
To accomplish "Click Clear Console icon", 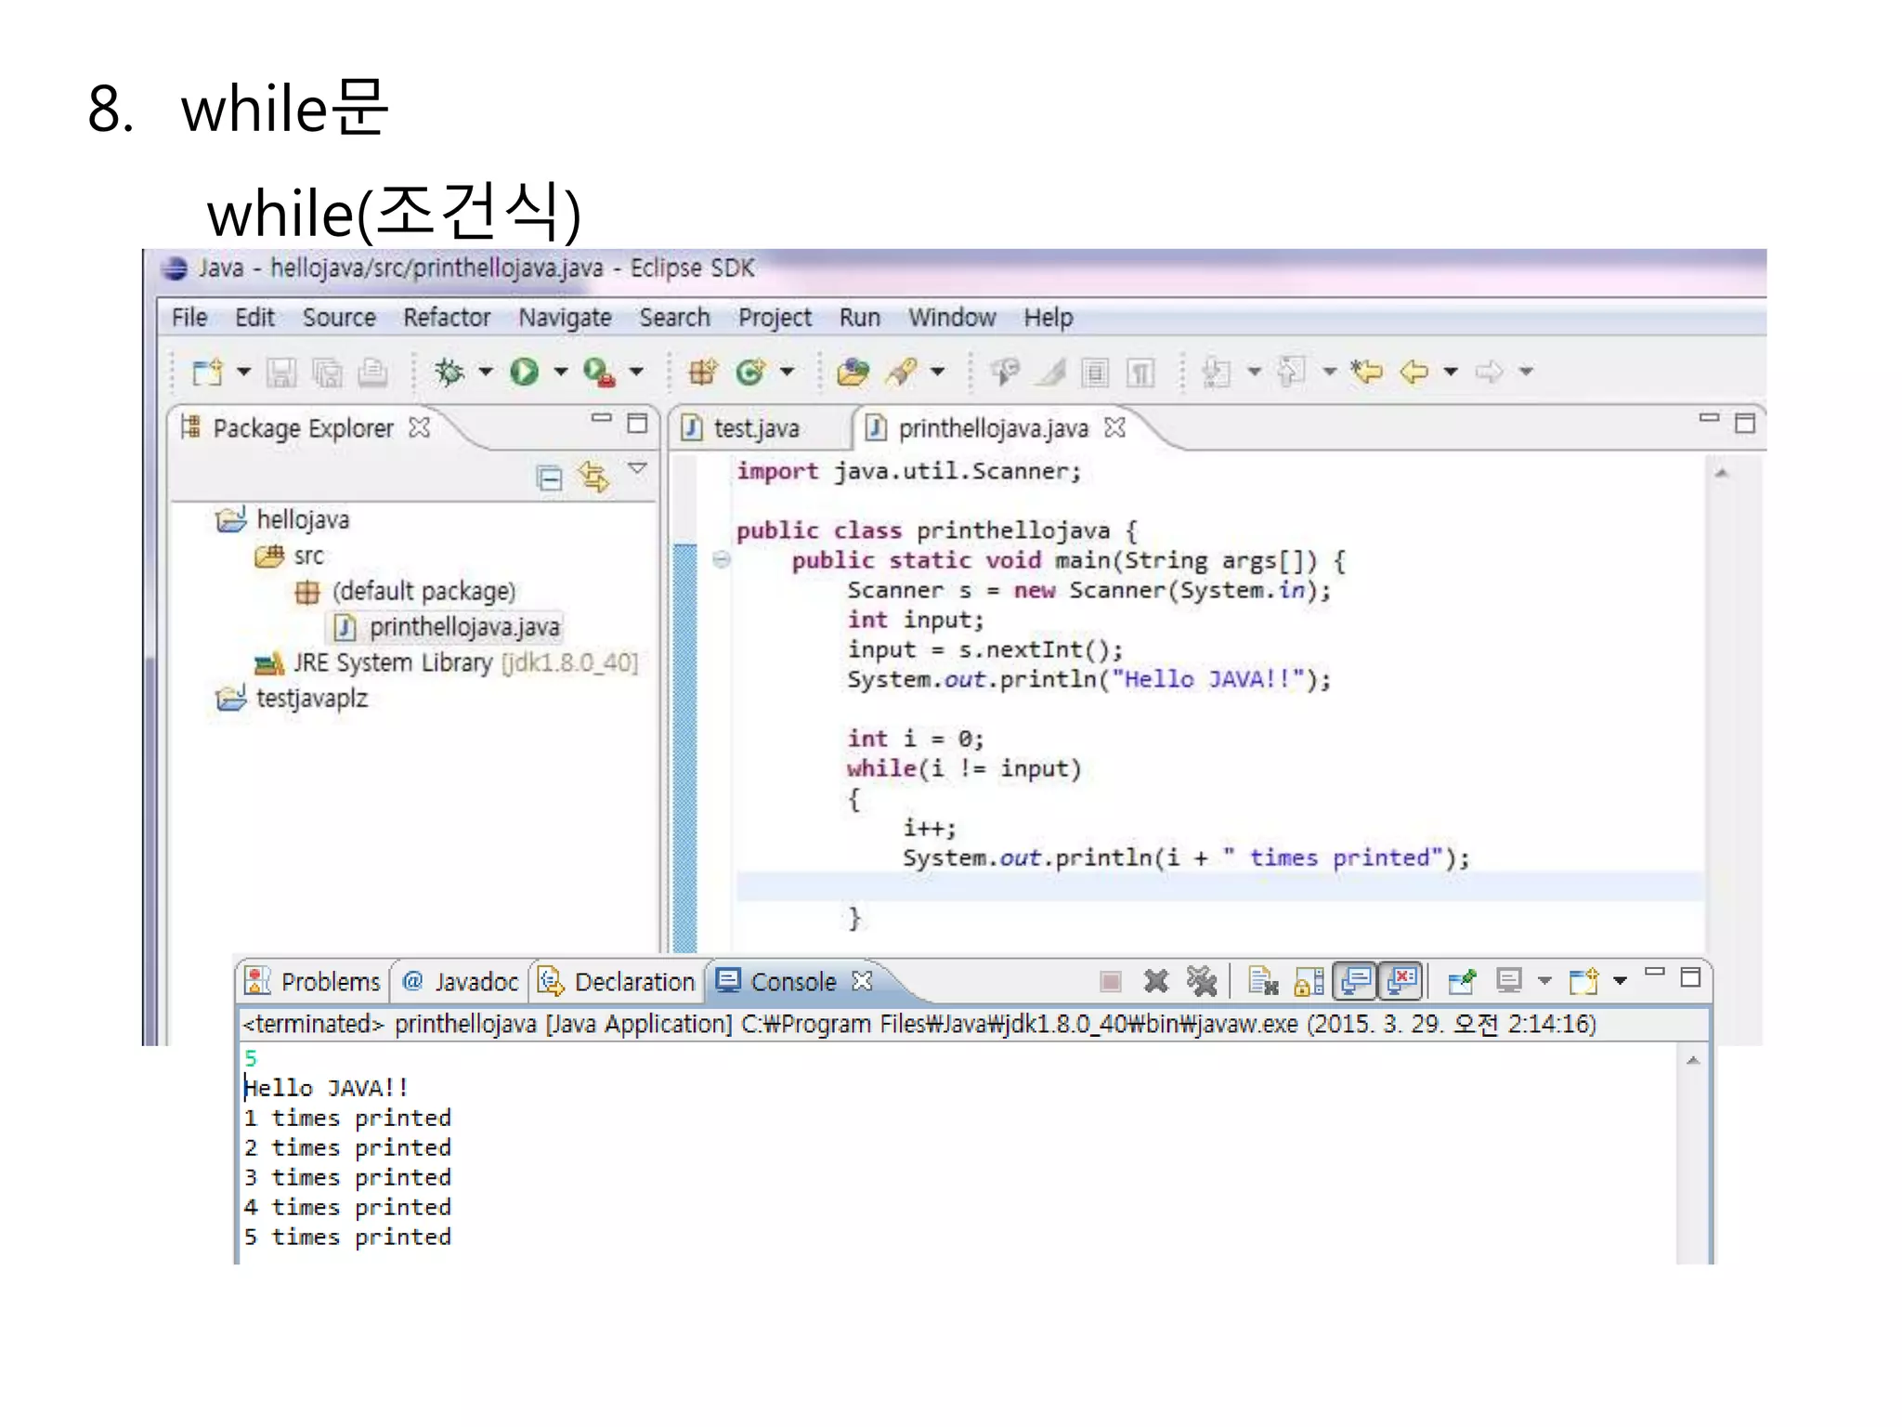I will pos(1263,981).
